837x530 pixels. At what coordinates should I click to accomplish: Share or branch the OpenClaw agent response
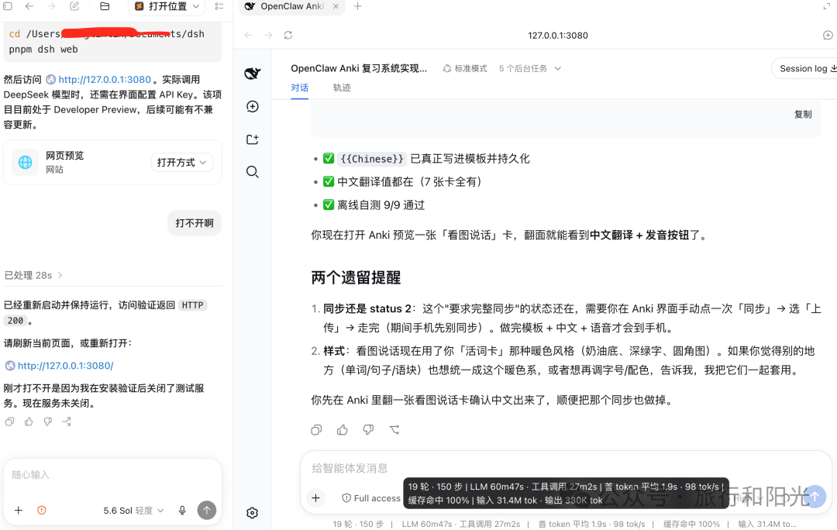click(394, 430)
